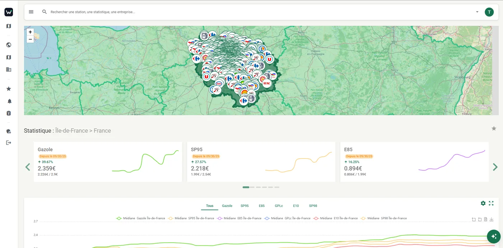Switch to the Gazole chart tab
The height and width of the screenshot is (248, 503).
point(227,206)
